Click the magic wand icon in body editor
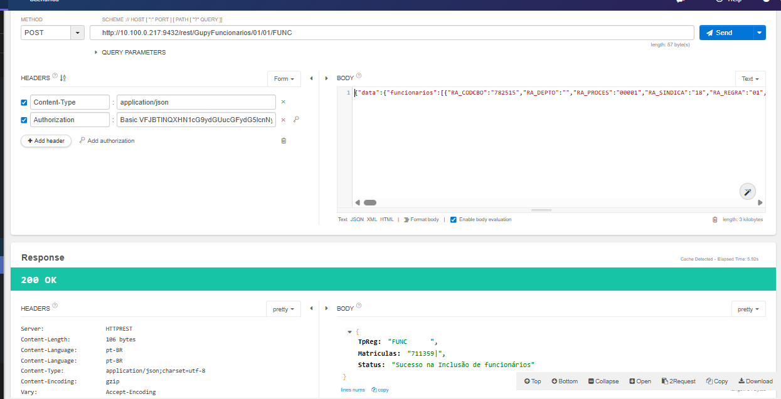 tap(747, 192)
